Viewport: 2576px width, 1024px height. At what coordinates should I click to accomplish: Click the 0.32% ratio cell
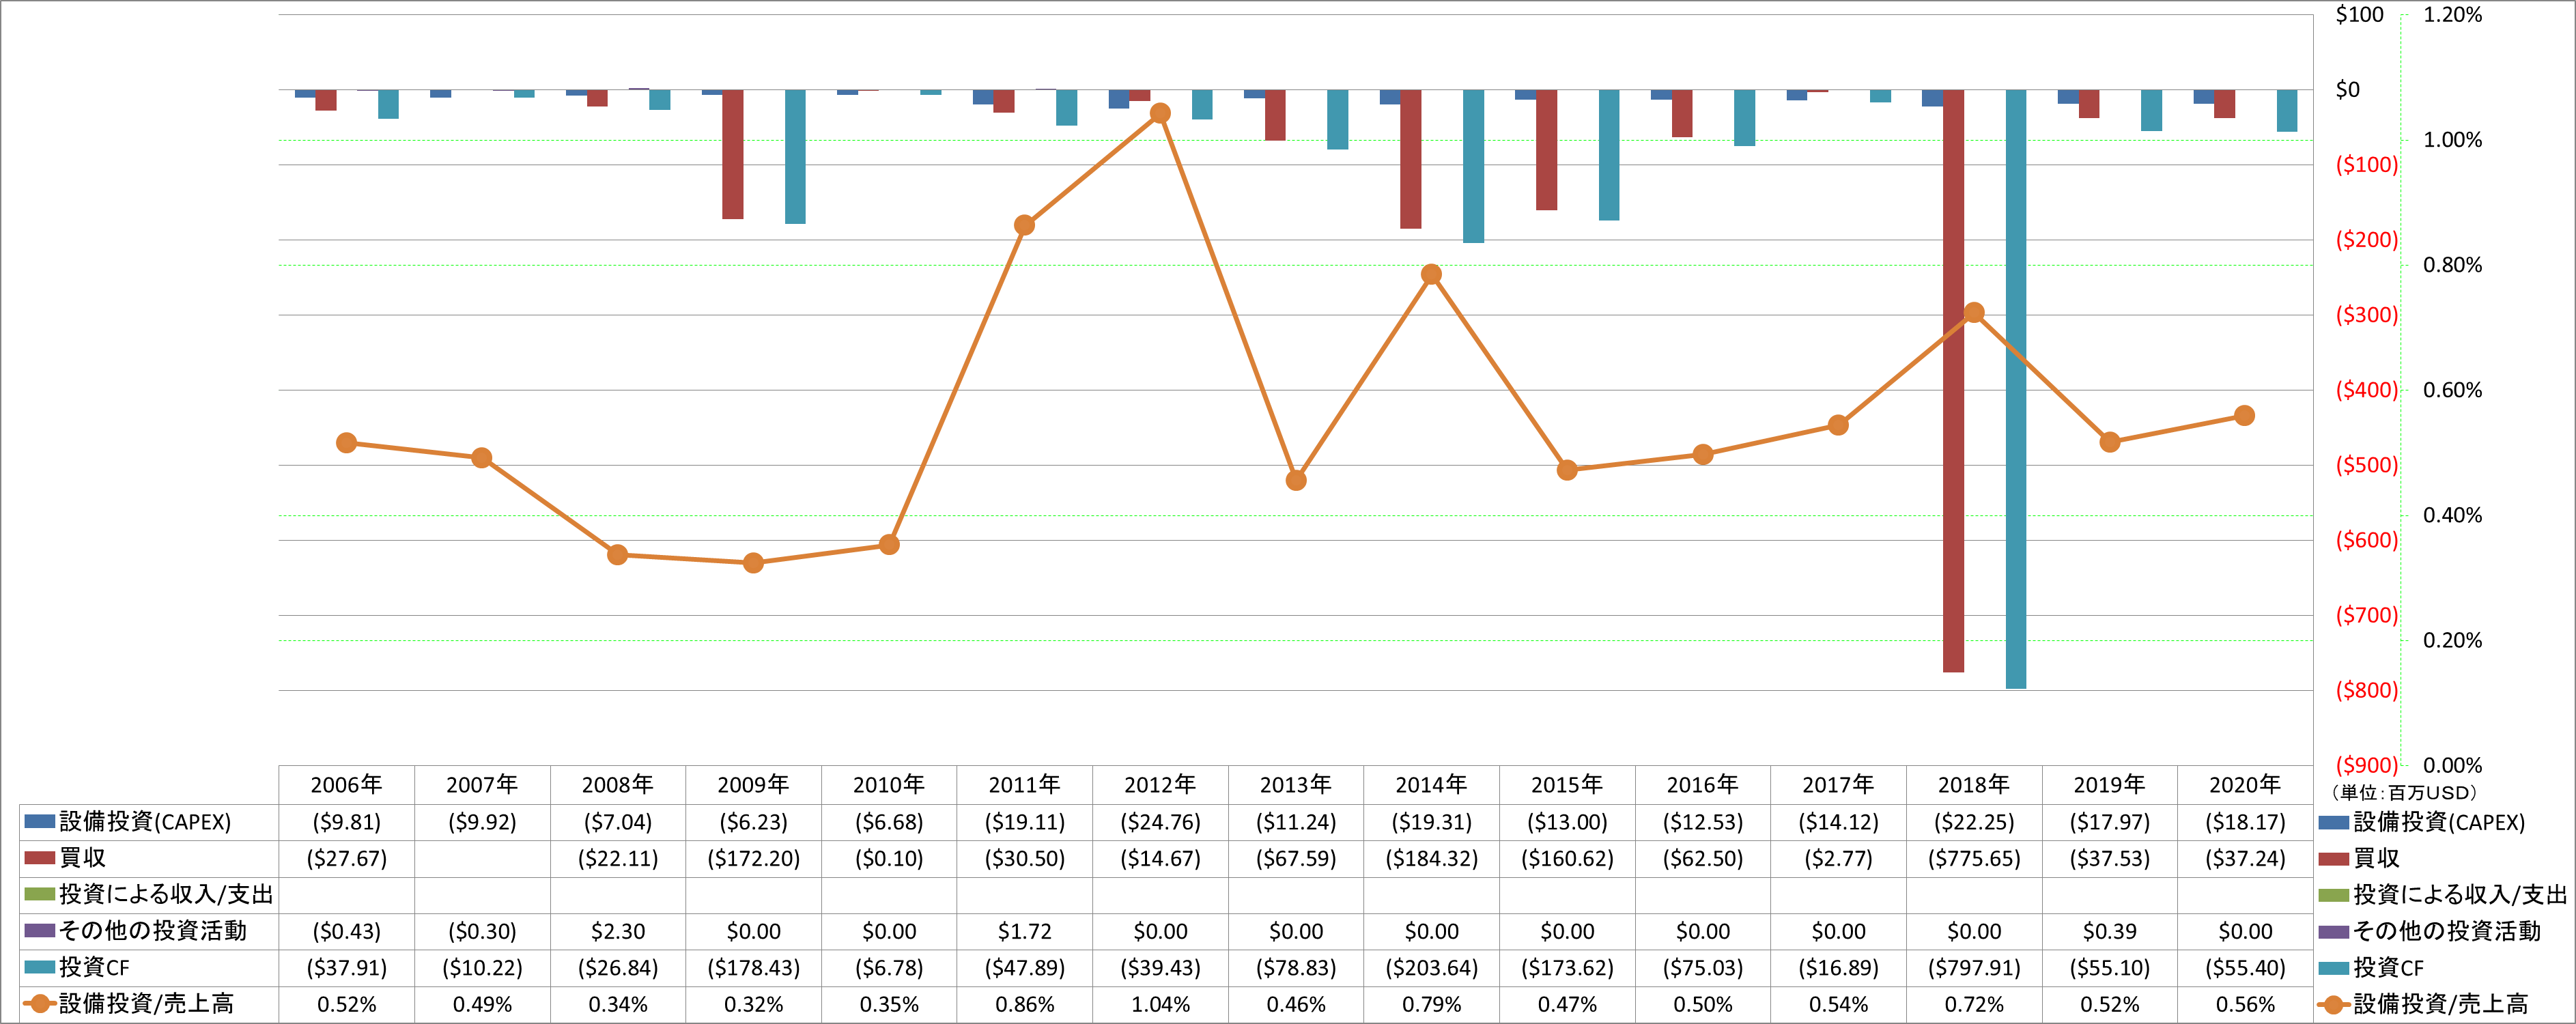(x=754, y=1004)
